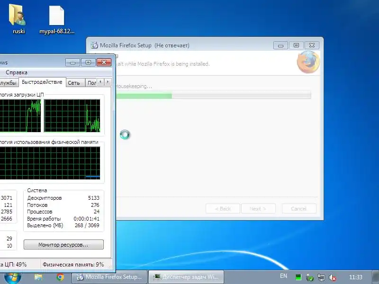
Task: Click Время работы value 0:00:01:41
Action: (x=87, y=219)
